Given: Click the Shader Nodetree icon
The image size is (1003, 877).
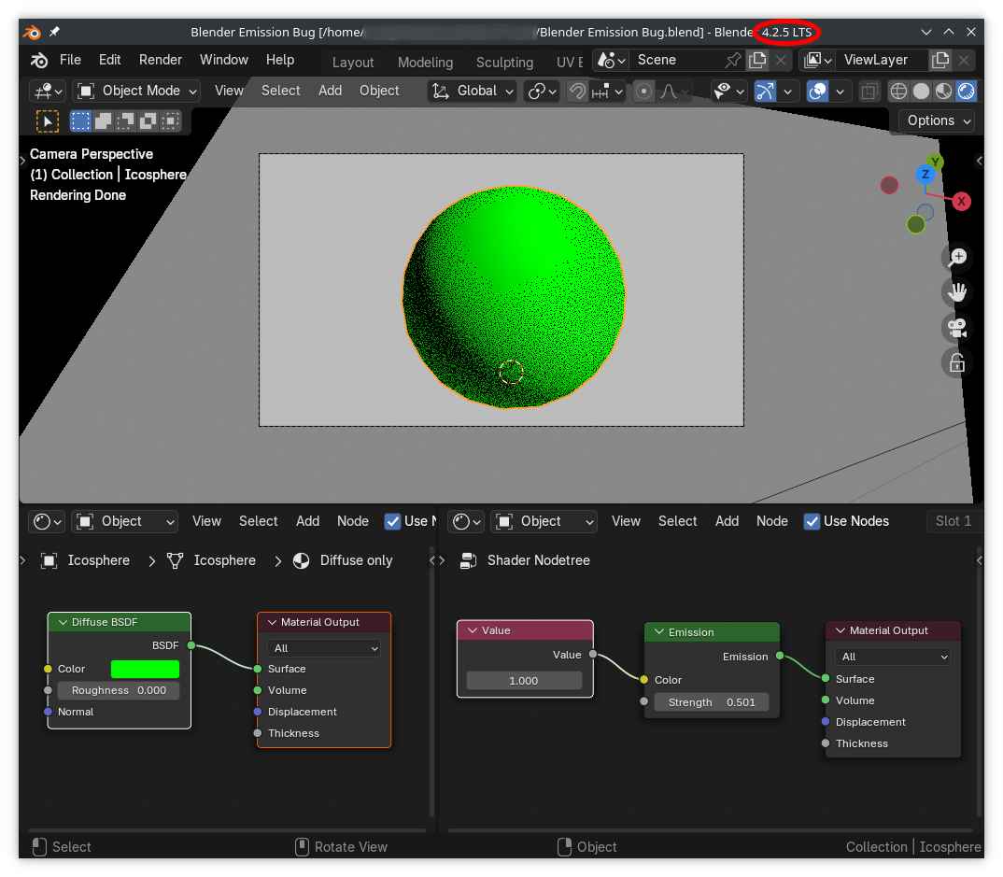Looking at the screenshot, I should pyautogui.click(x=468, y=561).
